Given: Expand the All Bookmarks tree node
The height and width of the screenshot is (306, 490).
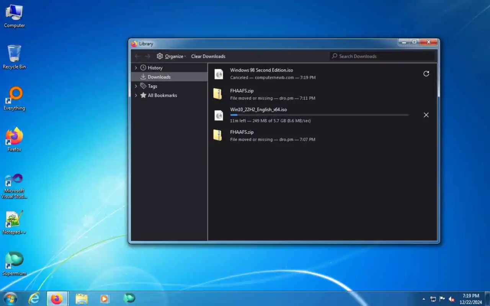Looking at the screenshot, I should pos(136,95).
